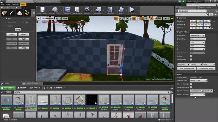
Task: Enable the Hollow checkbox
Action: click(x=191, y=56)
